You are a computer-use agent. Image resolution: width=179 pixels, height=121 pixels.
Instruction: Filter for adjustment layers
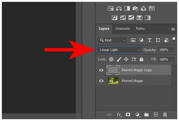point(141,40)
